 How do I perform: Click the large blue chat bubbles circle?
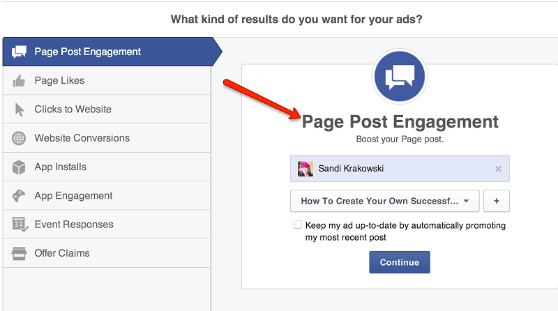tap(400, 76)
